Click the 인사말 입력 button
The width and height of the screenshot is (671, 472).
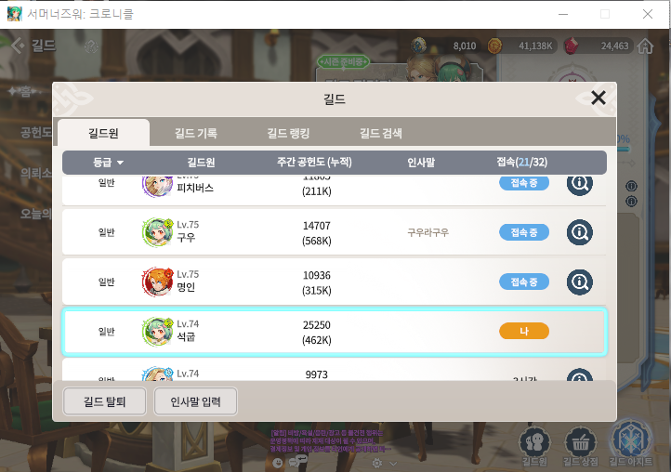[195, 401]
